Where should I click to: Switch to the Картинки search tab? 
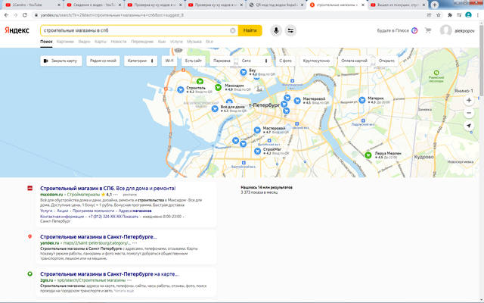point(65,42)
